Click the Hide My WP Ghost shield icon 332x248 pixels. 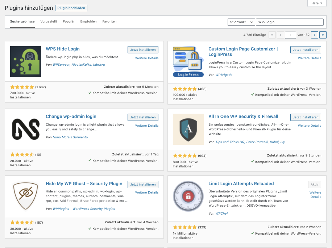(25, 196)
